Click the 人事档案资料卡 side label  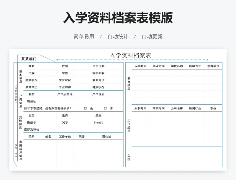(16, 94)
